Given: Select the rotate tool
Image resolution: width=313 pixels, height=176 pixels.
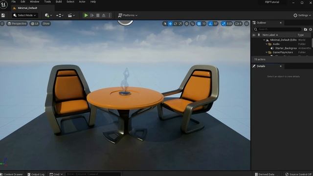Looking at the screenshot, I should pos(175,24).
